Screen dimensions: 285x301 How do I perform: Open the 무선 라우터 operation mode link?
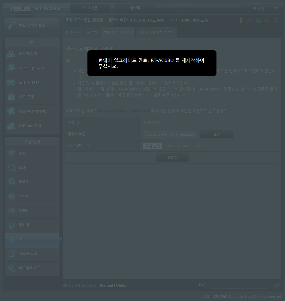[93, 20]
